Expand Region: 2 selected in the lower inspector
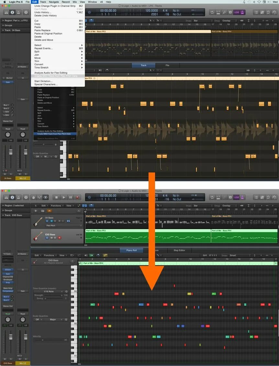The width and height of the screenshot is (279, 366). pyautogui.click(x=3, y=206)
